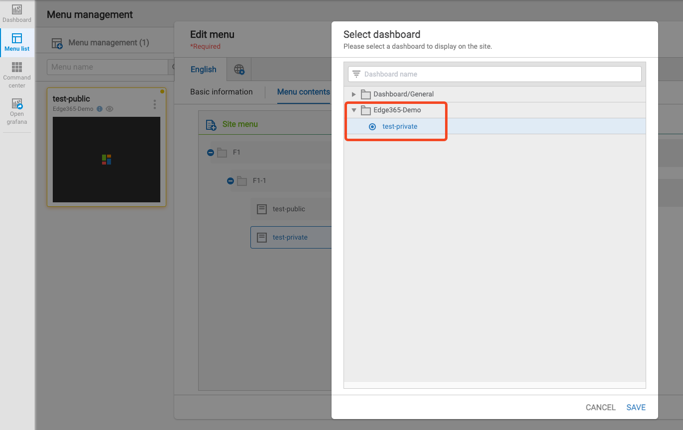This screenshot has height=430, width=683.
Task: Click the SAVE button in dialog
Action: [636, 408]
